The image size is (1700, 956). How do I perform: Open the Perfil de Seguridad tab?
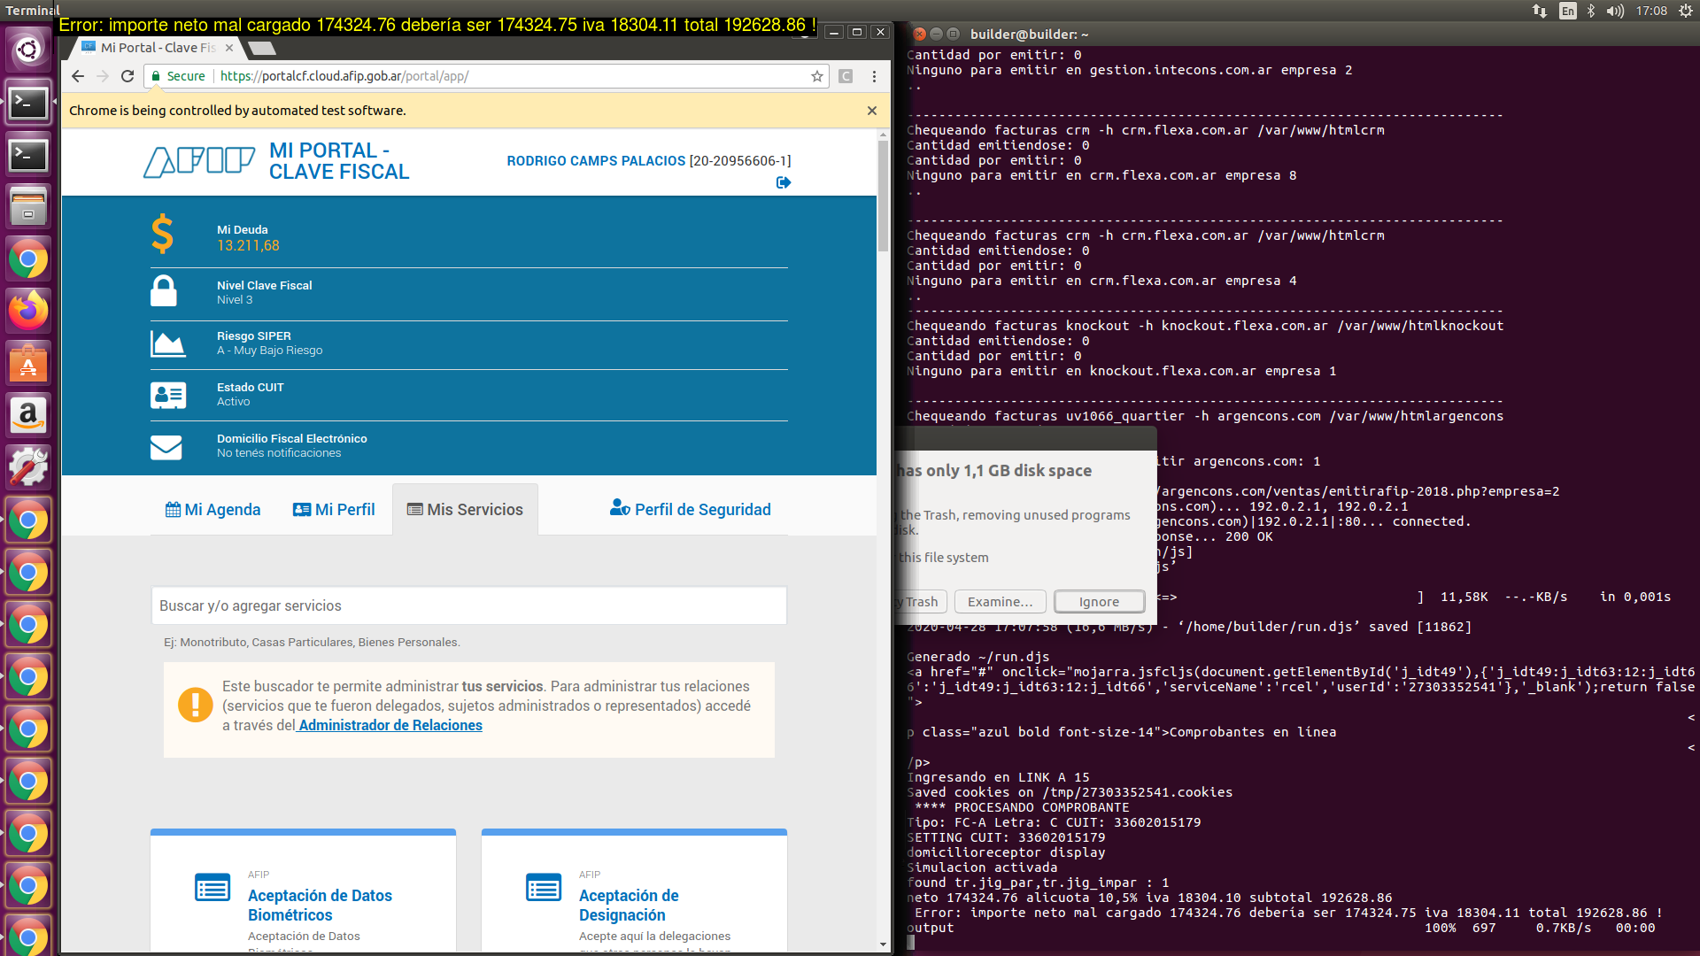[691, 510]
